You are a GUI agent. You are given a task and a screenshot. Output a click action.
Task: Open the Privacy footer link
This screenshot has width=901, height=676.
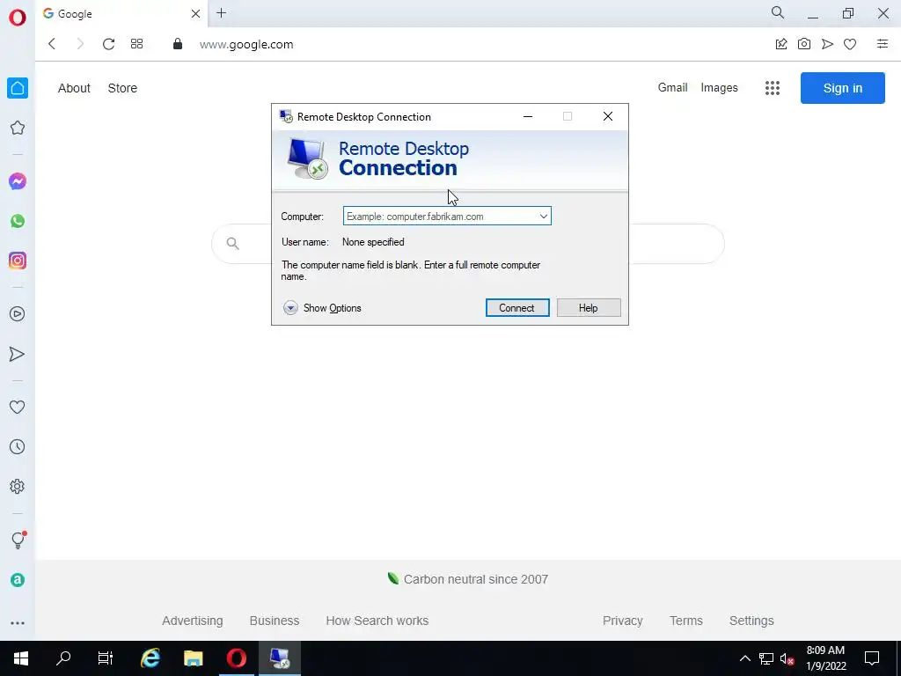622,621
